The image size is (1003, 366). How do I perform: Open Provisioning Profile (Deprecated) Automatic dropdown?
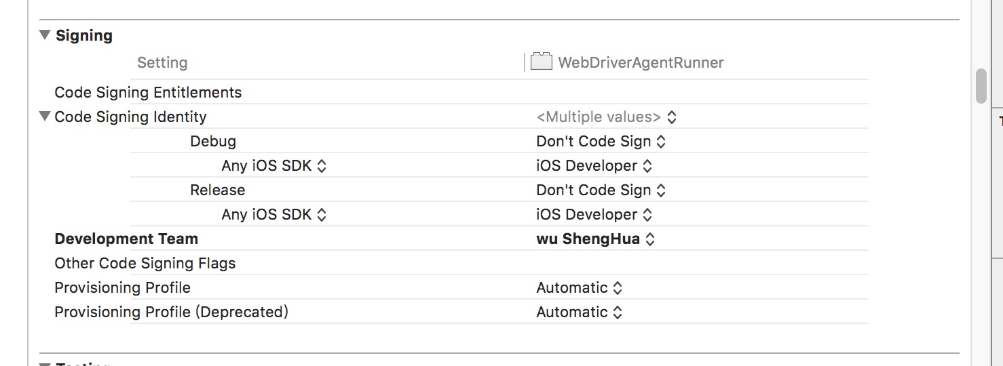(579, 312)
